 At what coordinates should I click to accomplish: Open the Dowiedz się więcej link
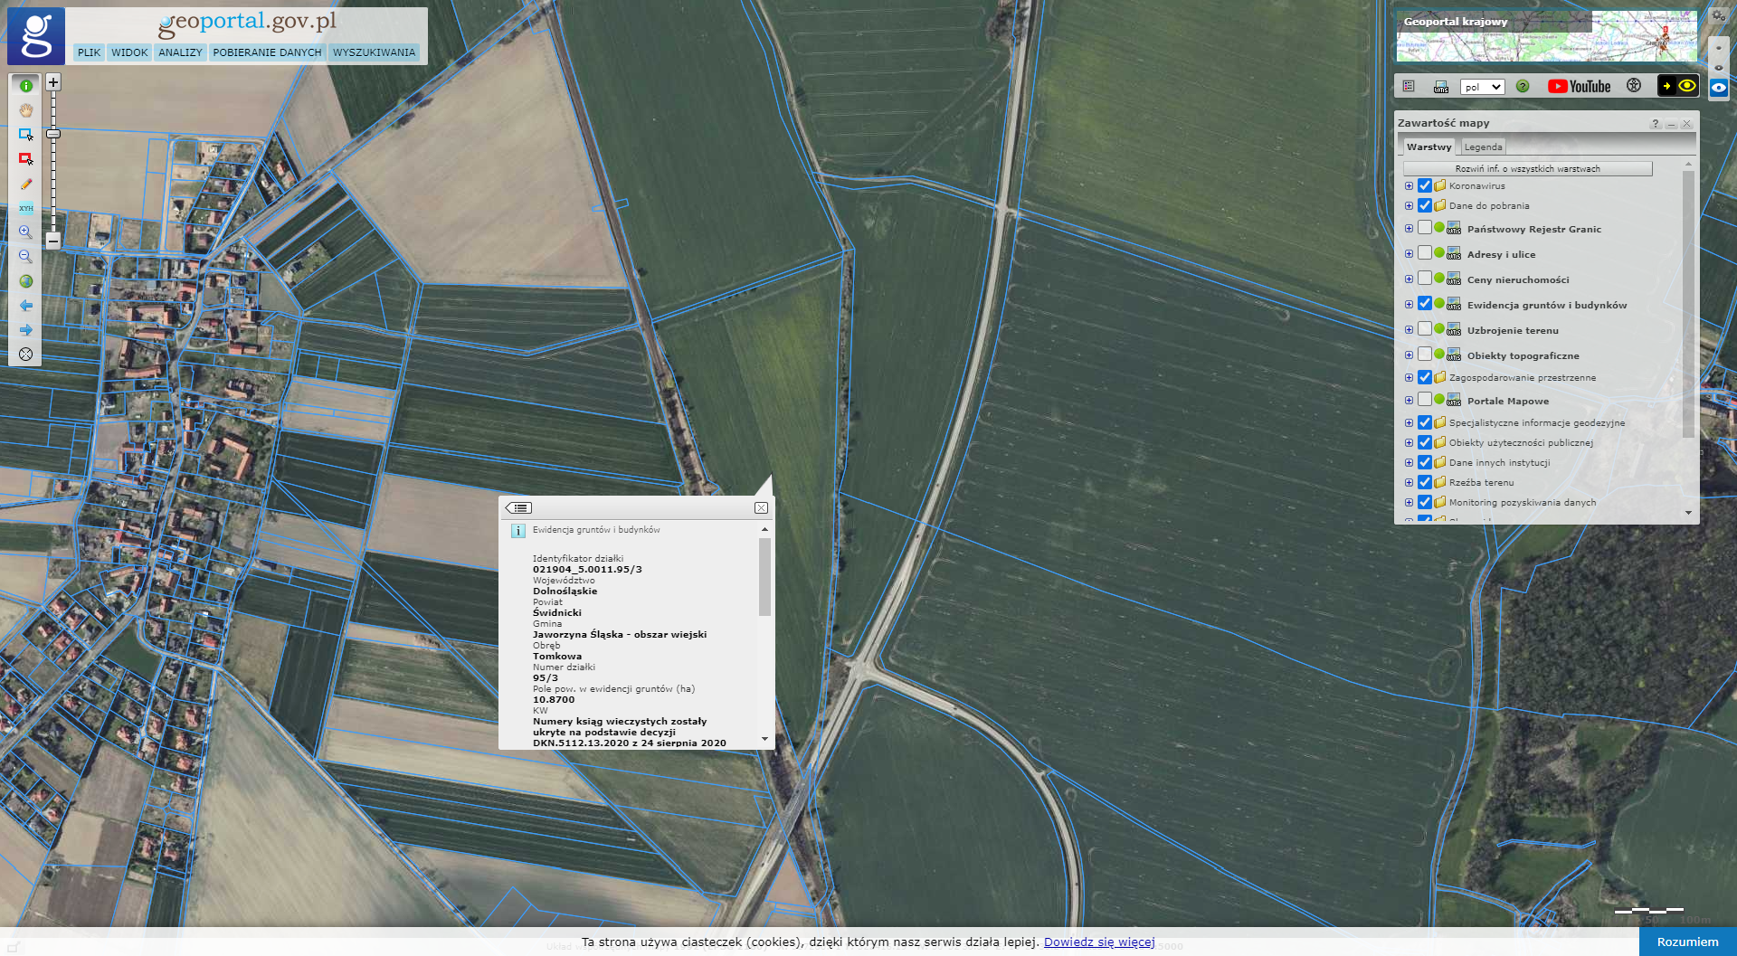click(1098, 942)
